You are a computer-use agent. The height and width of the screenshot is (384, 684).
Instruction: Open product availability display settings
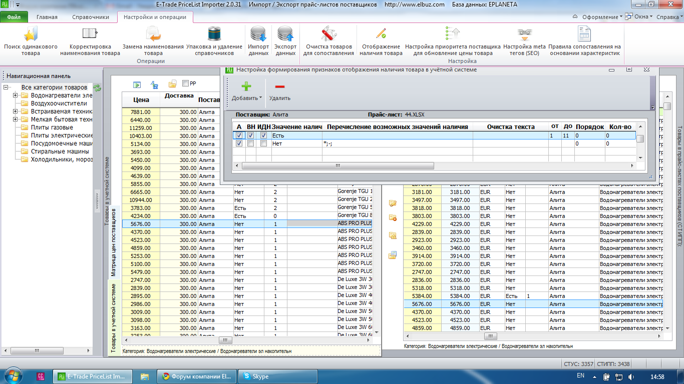pos(381,41)
